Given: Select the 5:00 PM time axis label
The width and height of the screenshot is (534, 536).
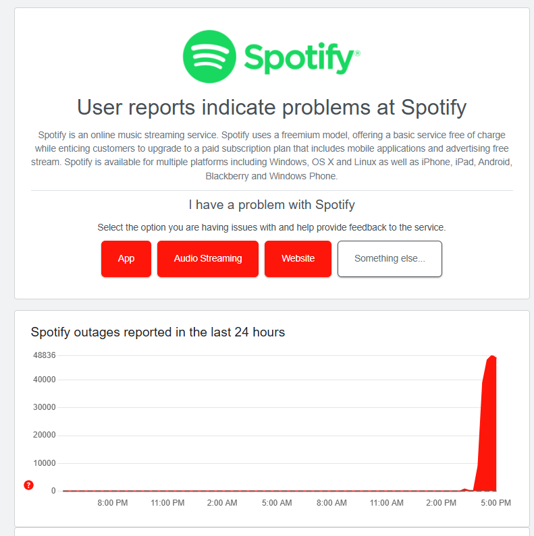Looking at the screenshot, I should 495,503.
